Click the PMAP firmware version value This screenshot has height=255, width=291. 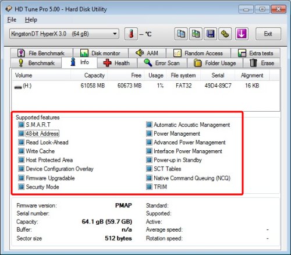[x=123, y=206]
